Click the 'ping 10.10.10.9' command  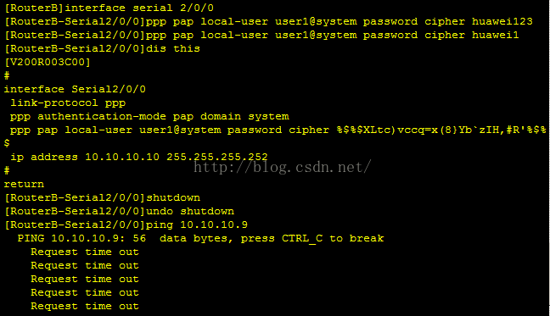click(x=197, y=225)
